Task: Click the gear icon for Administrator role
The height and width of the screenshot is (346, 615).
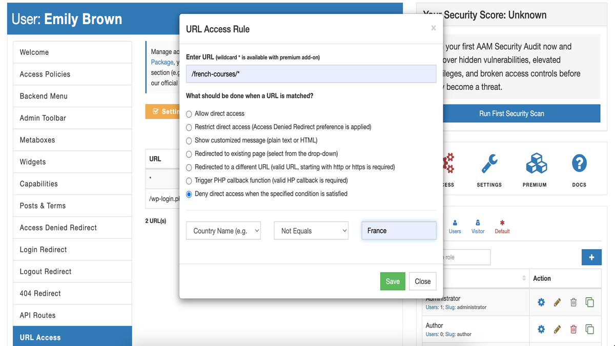Action: tap(541, 302)
